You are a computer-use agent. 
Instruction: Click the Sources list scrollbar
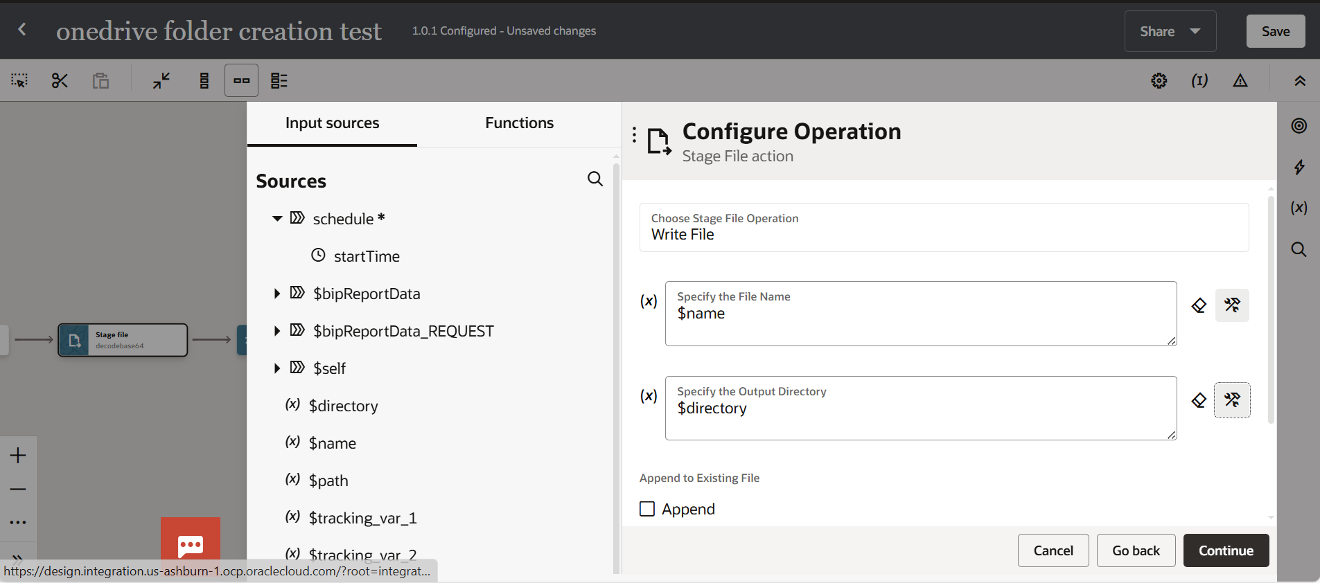point(616,368)
